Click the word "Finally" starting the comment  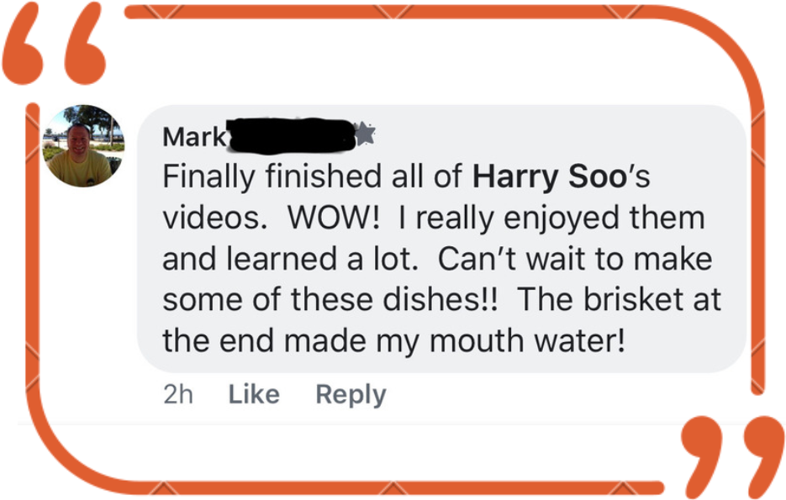pyautogui.click(x=209, y=176)
